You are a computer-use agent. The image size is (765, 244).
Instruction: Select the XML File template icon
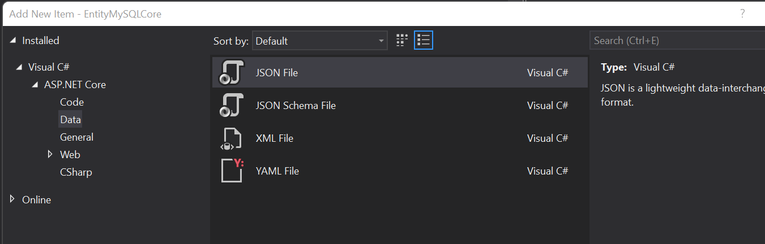232,138
